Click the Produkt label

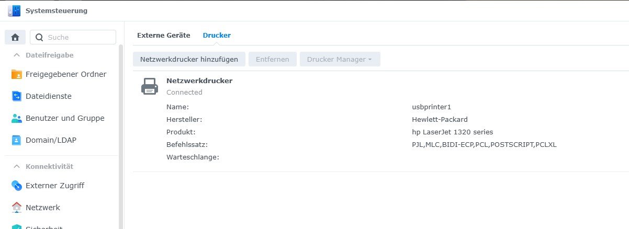coord(181,132)
